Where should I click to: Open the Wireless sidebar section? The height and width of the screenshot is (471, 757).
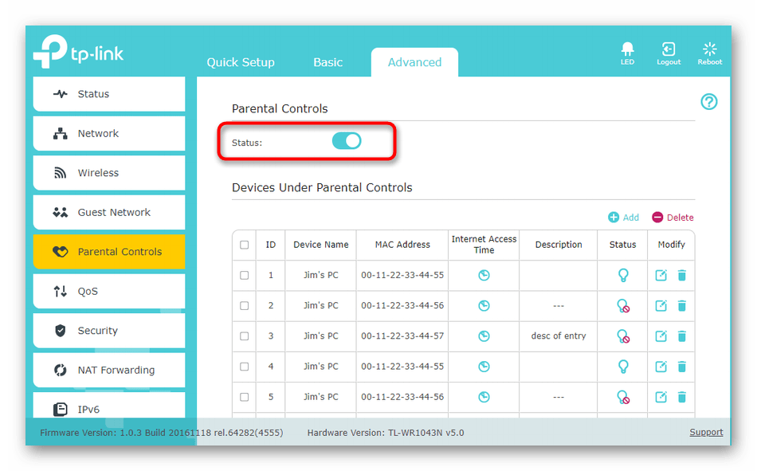(108, 173)
